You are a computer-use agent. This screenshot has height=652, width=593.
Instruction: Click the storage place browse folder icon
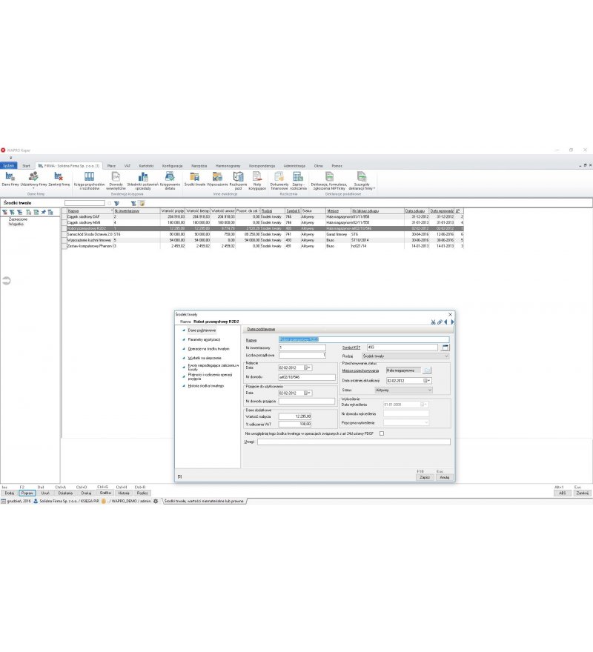(426, 370)
